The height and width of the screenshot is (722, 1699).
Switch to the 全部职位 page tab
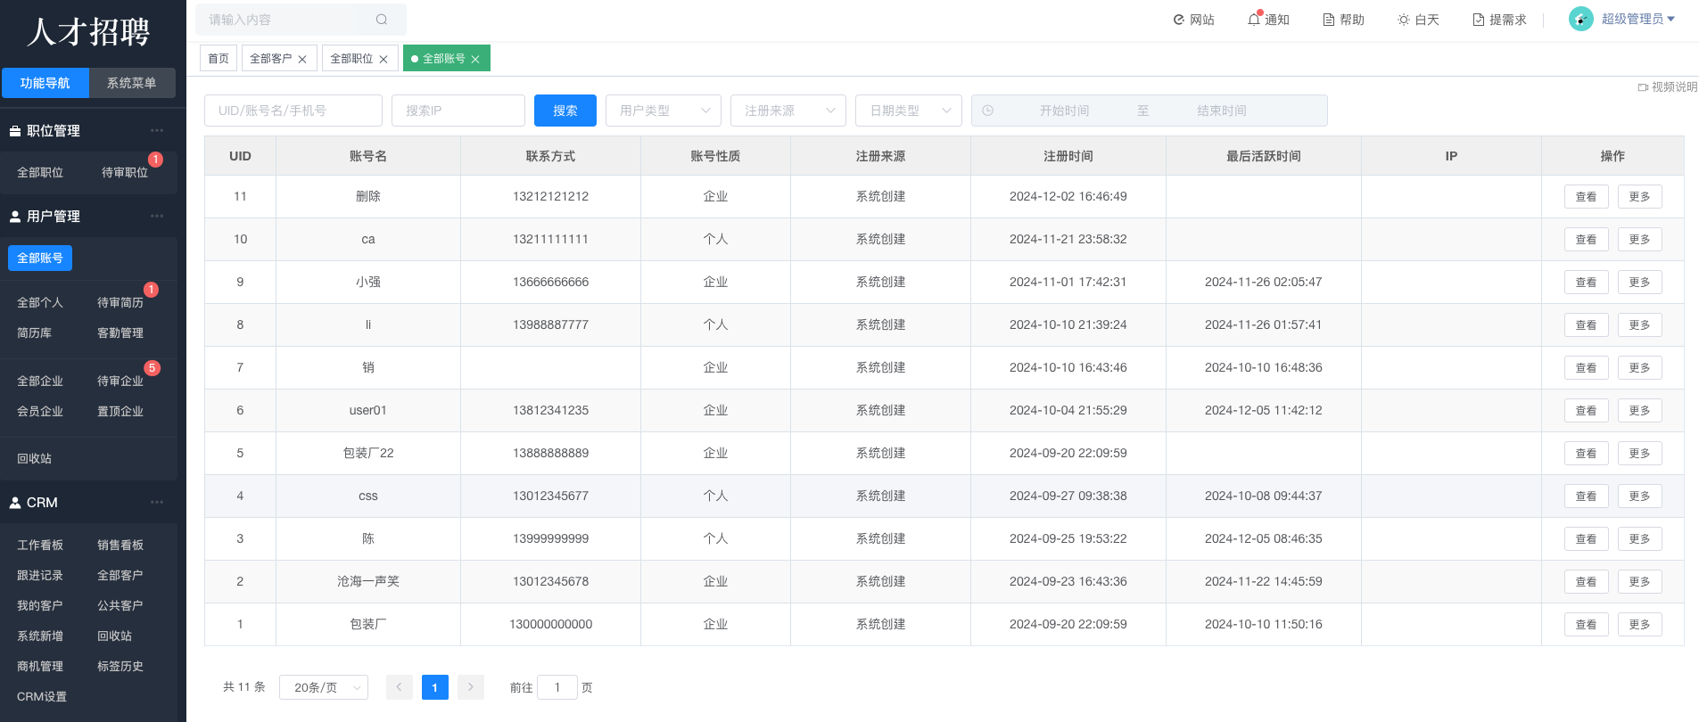[x=351, y=59]
